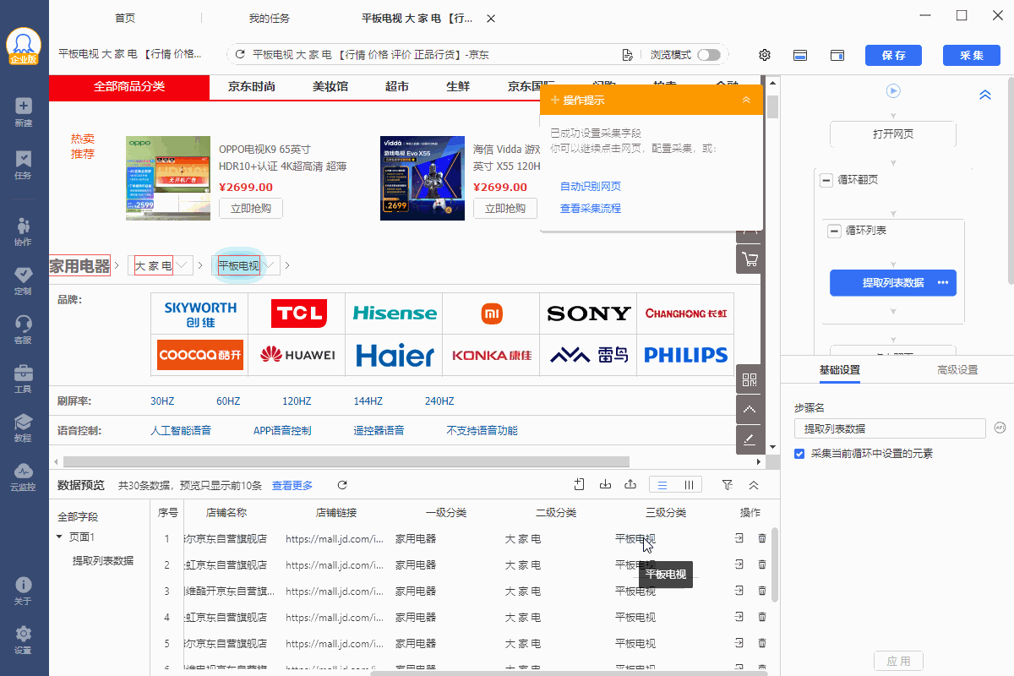This screenshot has width=1014, height=676.
Task: Switch to the 首页 tab
Action: click(x=125, y=19)
